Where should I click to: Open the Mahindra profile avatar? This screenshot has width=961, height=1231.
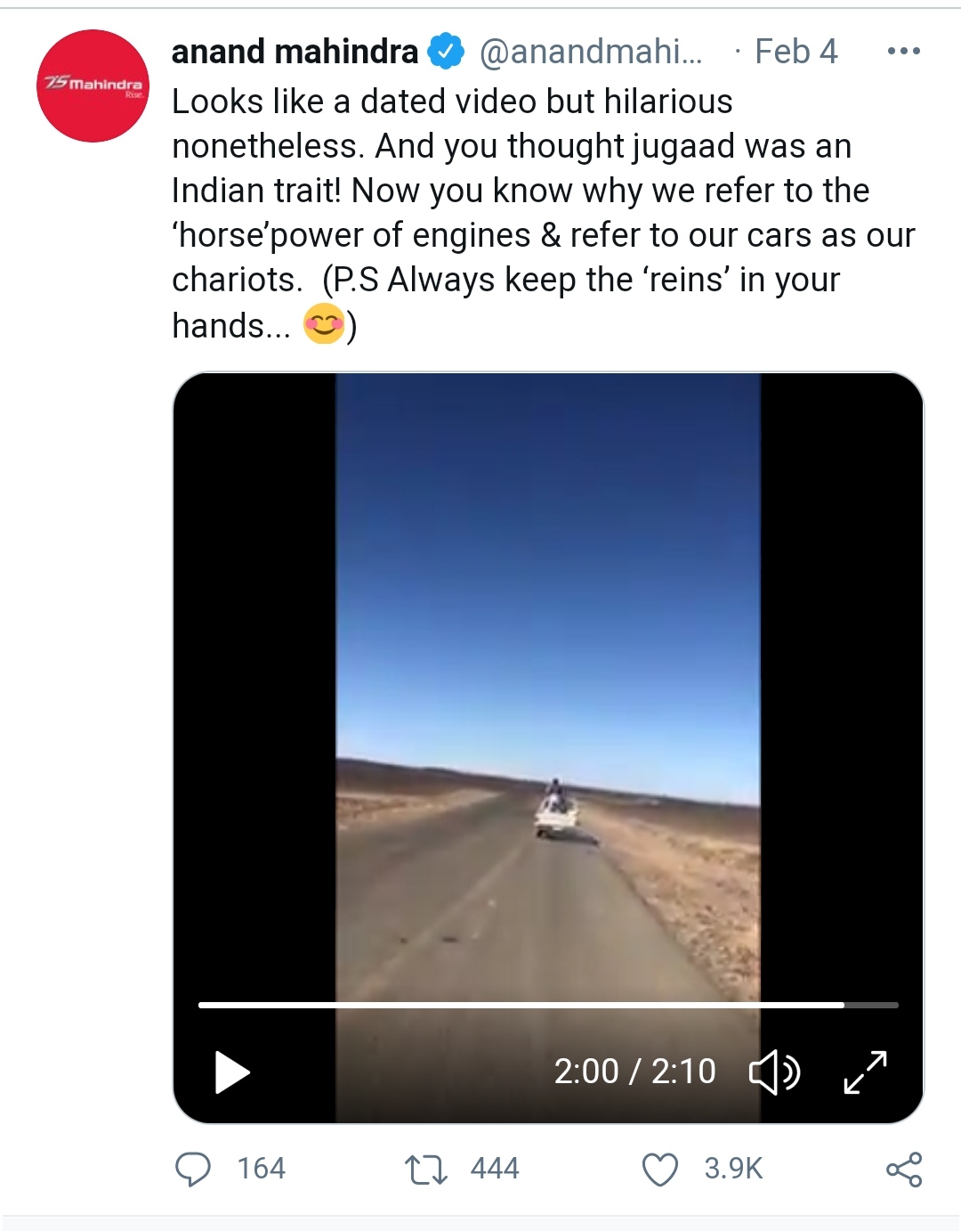pos(93,86)
